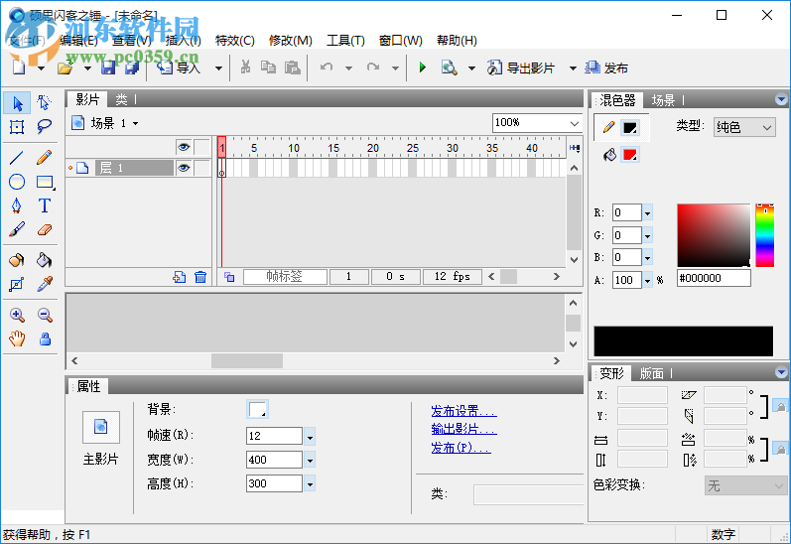This screenshot has height=544, width=791.
Task: Click the add new layer icon
Action: (180, 277)
